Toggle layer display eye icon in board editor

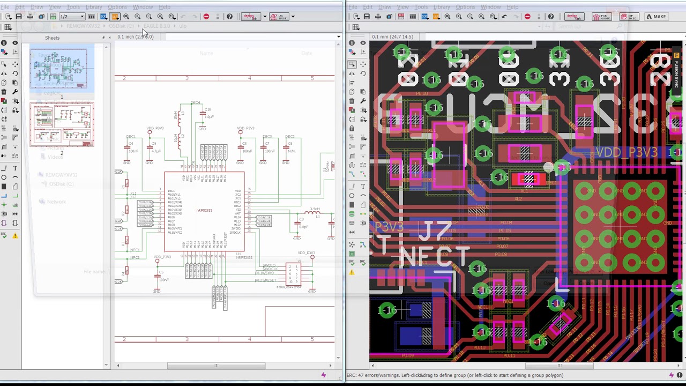(363, 43)
